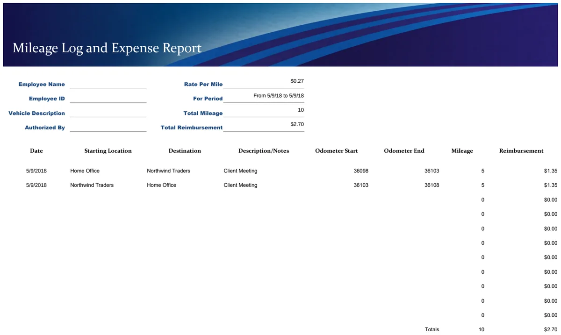Click the Mileage column header

[462, 151]
